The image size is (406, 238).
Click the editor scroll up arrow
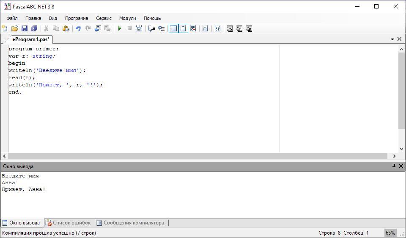(402, 49)
